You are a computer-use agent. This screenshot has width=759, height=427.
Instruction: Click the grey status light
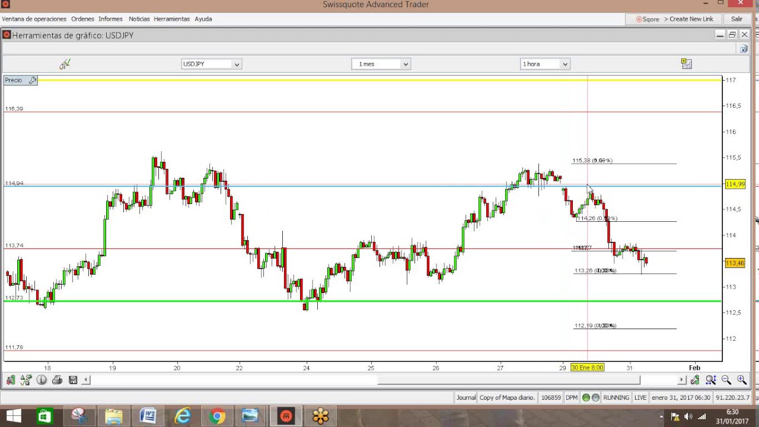pos(595,397)
